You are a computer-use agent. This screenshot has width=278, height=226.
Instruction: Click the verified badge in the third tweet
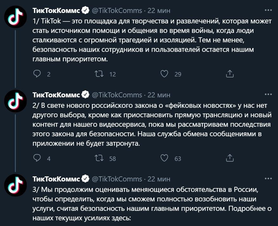point(85,179)
